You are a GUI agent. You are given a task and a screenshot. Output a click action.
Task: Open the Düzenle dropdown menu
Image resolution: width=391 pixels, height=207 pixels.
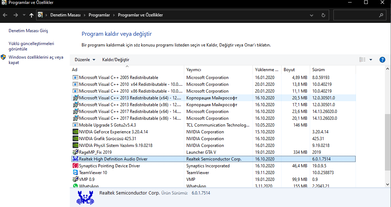[85, 60]
